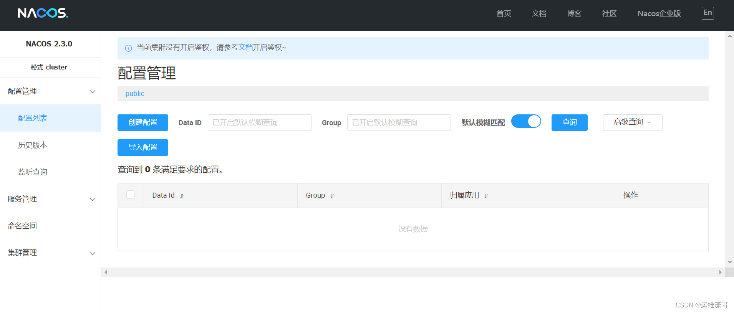Click the 查询 search button
This screenshot has height=312, width=734.
570,122
